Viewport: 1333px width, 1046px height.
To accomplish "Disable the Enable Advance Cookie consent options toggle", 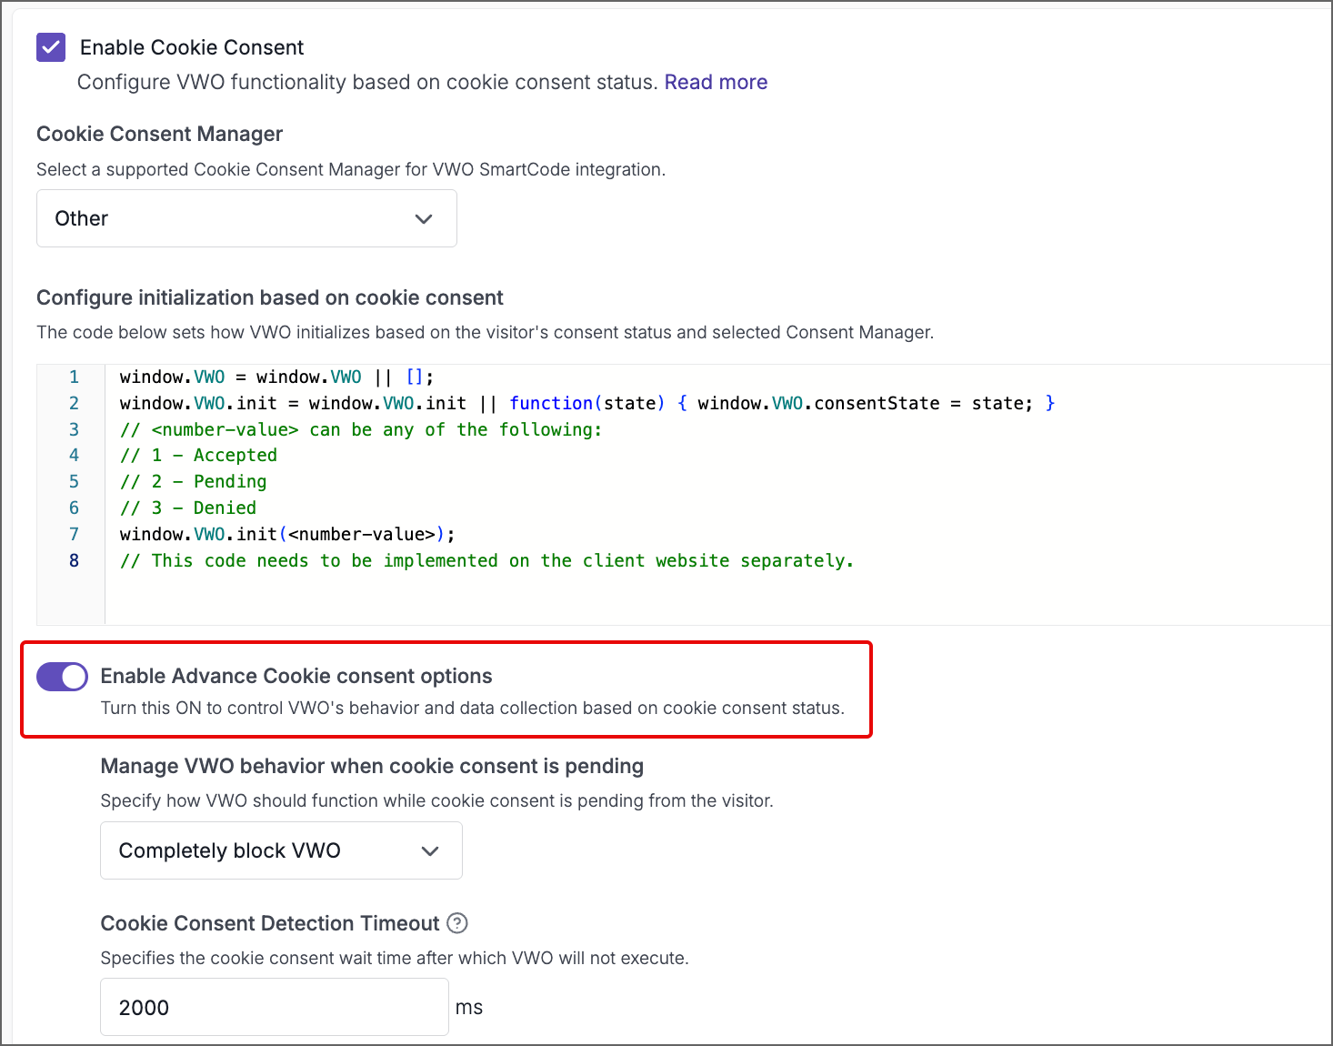I will (61, 676).
